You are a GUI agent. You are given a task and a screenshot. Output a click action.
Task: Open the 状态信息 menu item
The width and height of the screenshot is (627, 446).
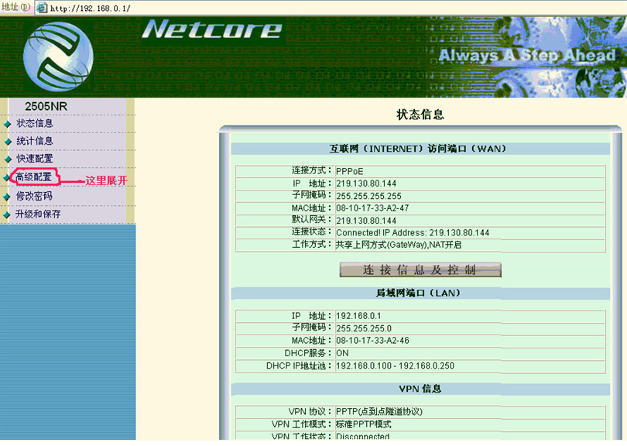[34, 123]
